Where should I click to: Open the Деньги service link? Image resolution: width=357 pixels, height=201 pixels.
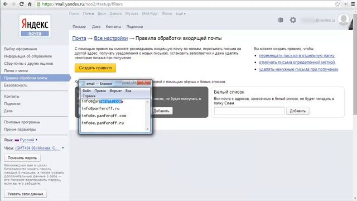point(115,13)
